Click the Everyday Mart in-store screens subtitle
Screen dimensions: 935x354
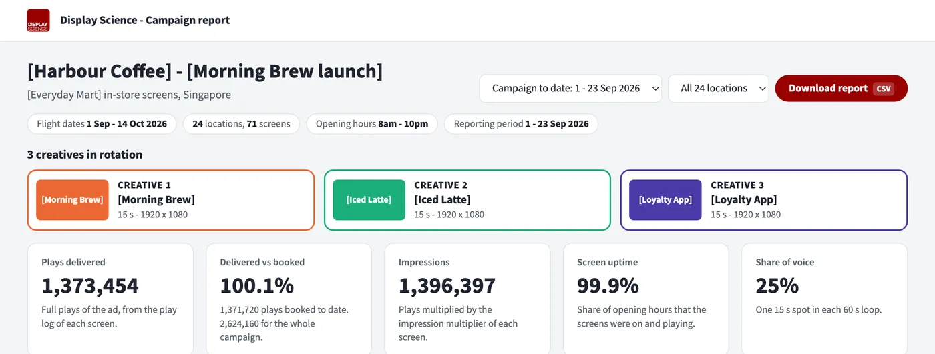coord(129,95)
